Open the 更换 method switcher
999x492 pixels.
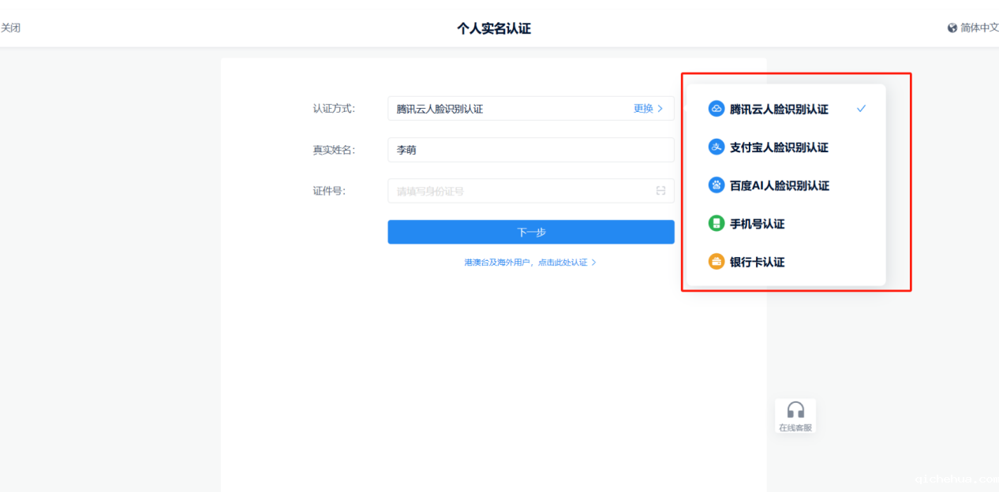(x=648, y=109)
